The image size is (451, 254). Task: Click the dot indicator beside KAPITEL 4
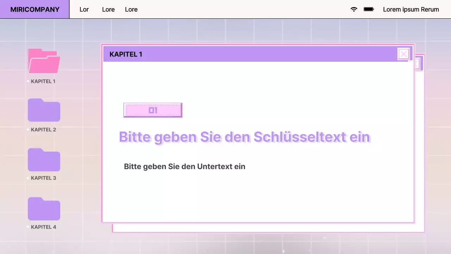pos(28,227)
